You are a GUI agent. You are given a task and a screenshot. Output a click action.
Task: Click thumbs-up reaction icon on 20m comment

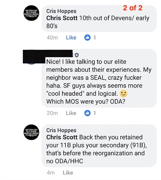[87, 113]
